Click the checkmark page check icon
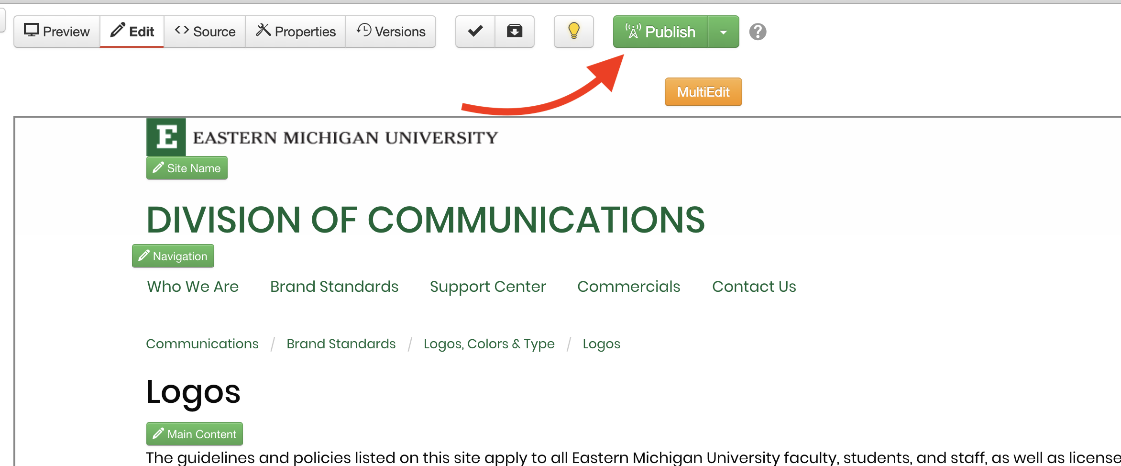 click(475, 32)
